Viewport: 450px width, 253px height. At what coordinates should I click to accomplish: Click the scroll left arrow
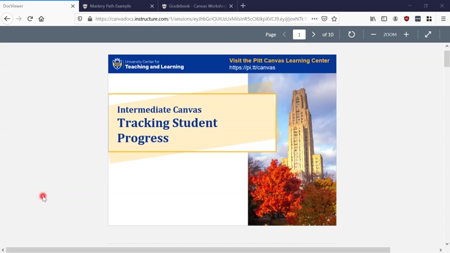pos(3,250)
